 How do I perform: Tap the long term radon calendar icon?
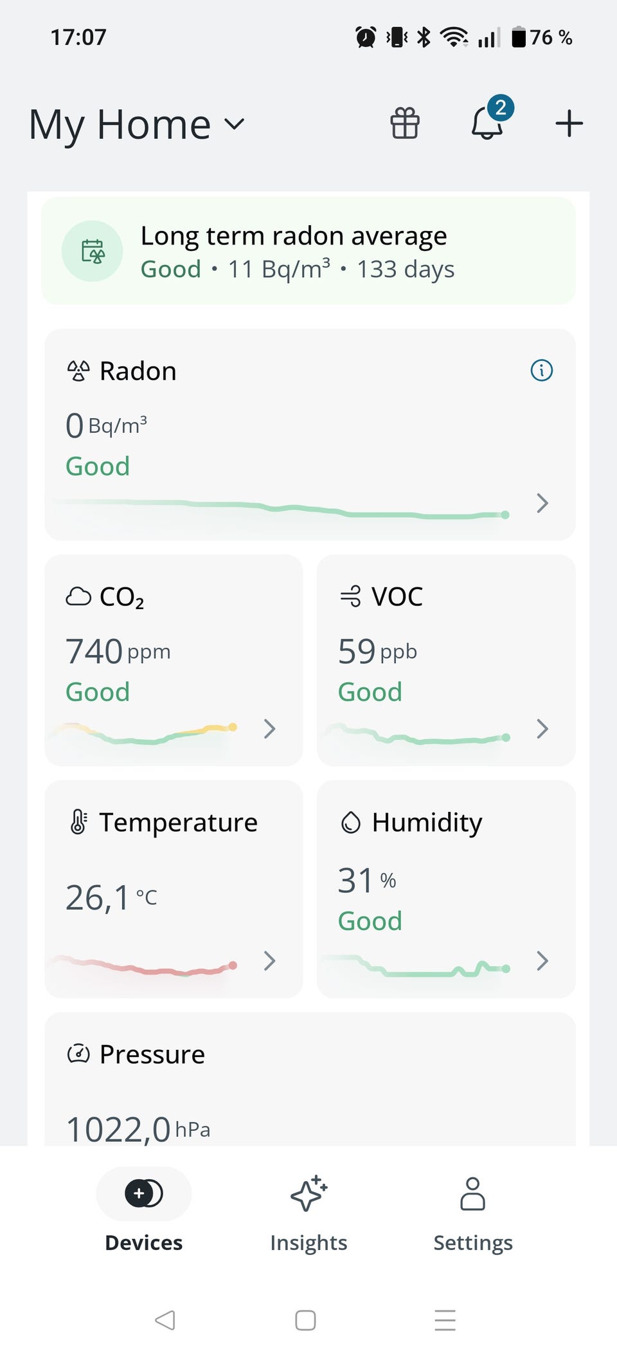coord(93,252)
